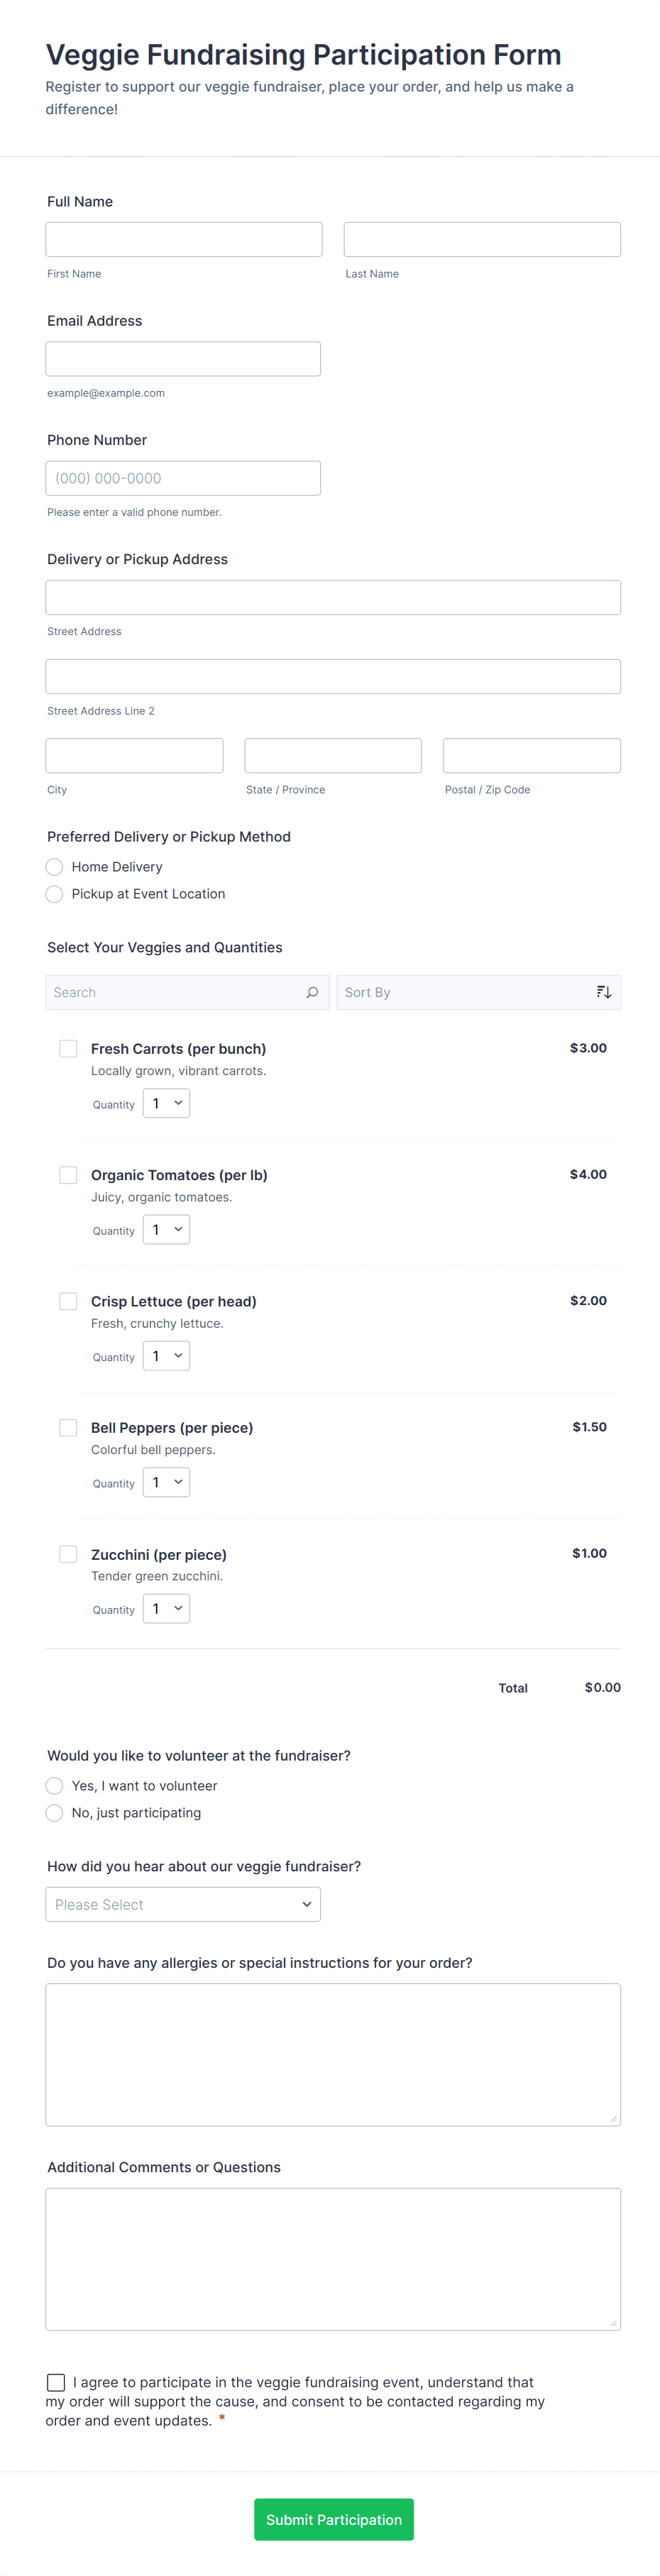The height and width of the screenshot is (2576, 660).
Task: Click the Phone Number field
Action: [183, 477]
